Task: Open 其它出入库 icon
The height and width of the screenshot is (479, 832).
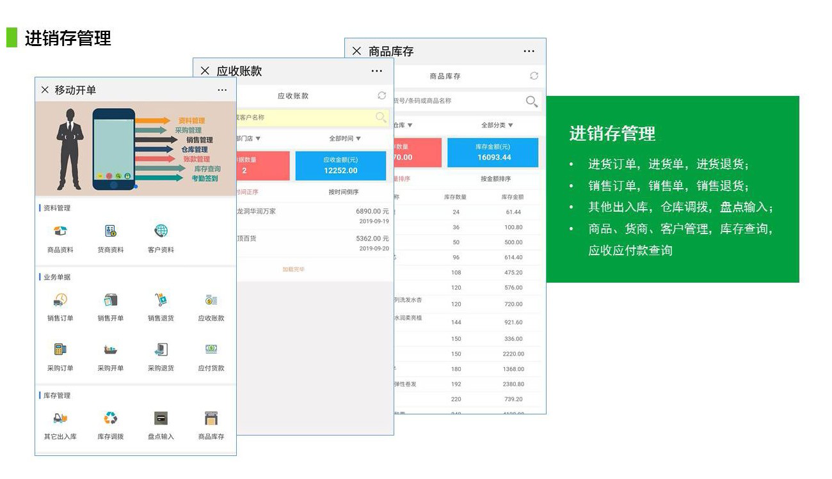Action: 60,418
